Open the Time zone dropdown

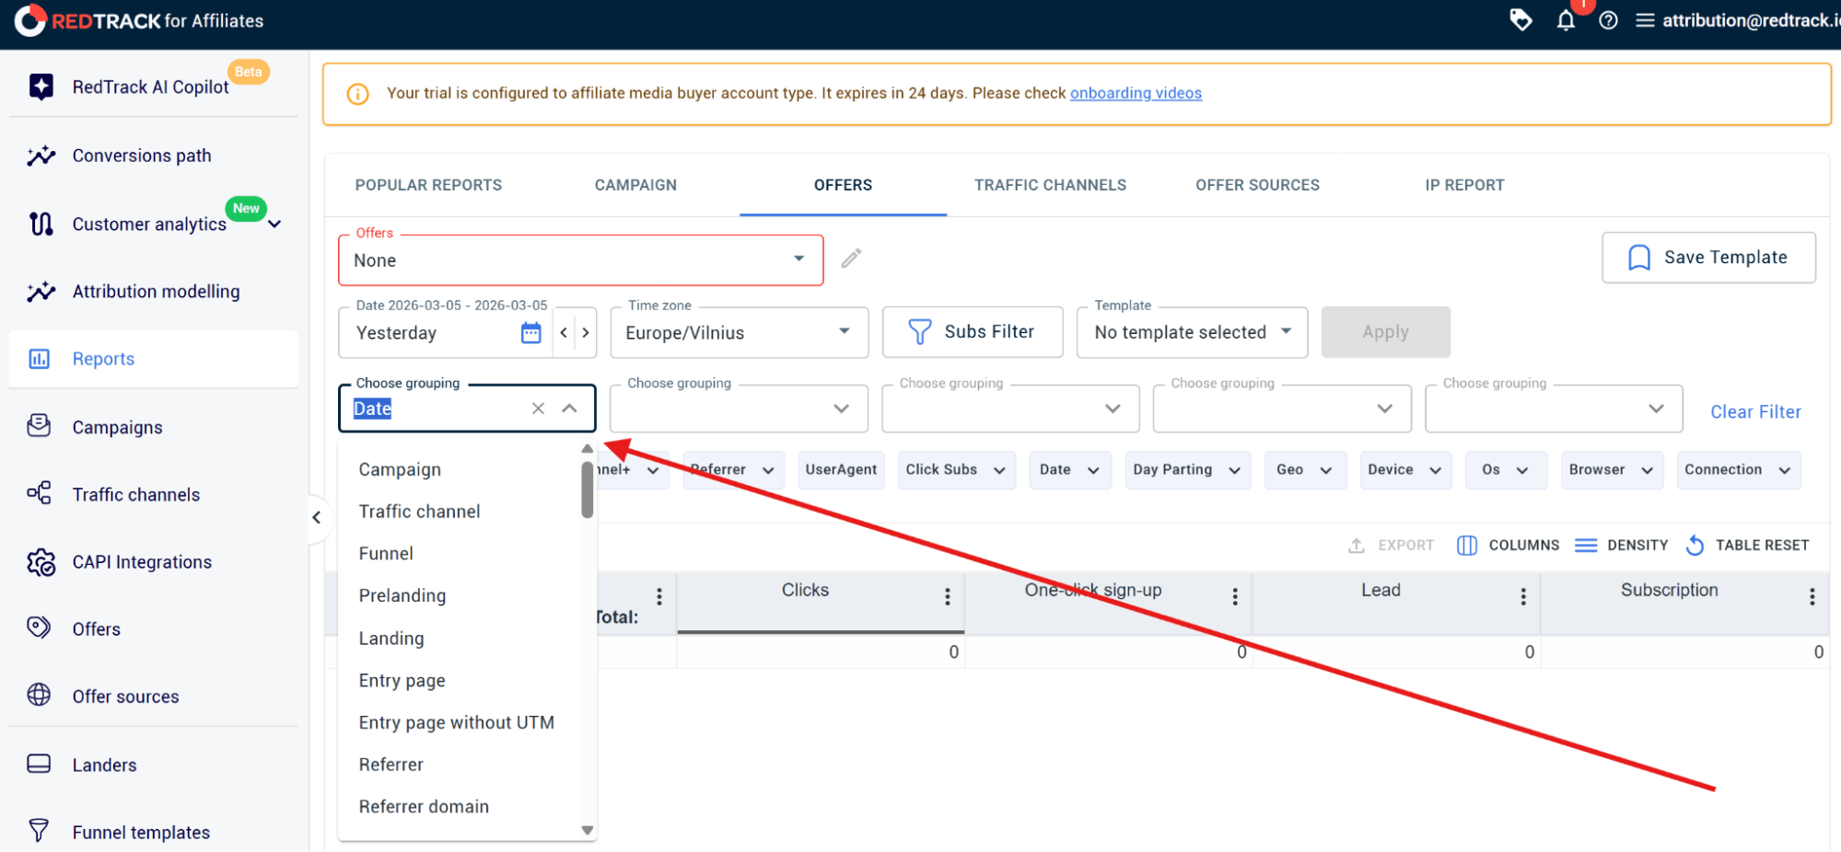(739, 333)
